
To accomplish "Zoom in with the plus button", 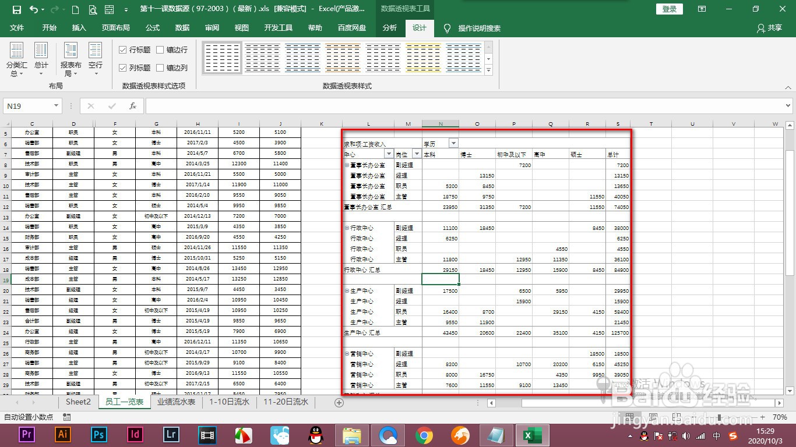I will (763, 417).
